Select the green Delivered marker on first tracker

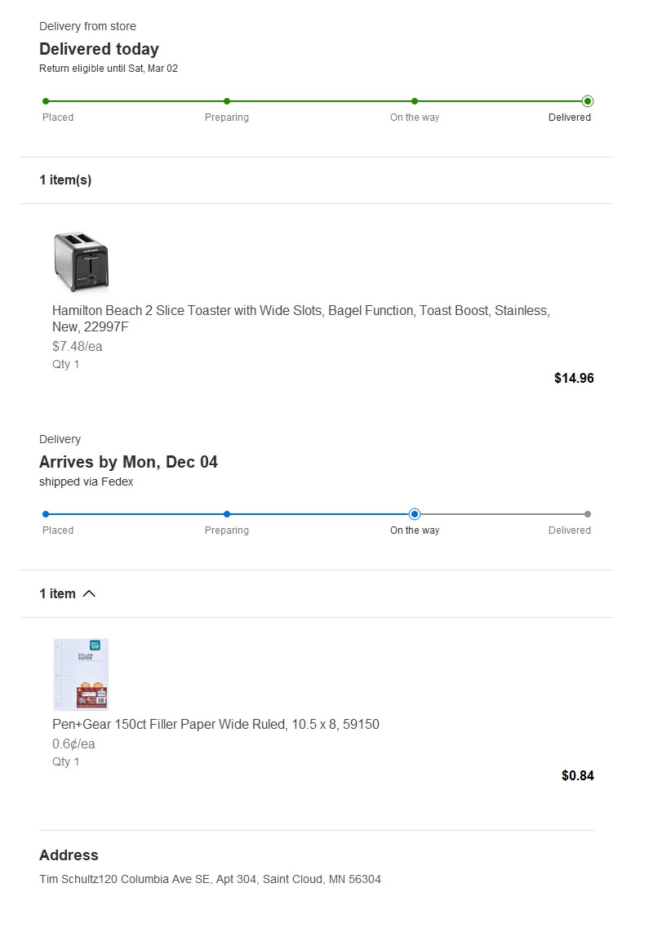point(588,101)
